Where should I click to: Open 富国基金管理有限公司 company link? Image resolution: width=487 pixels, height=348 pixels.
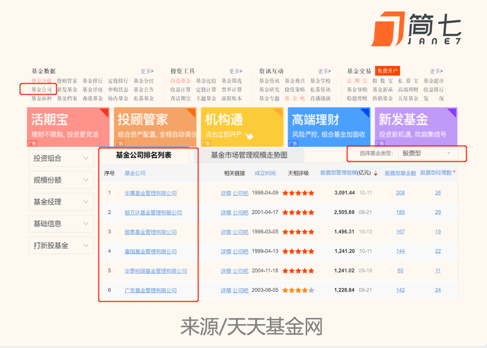coord(151,252)
